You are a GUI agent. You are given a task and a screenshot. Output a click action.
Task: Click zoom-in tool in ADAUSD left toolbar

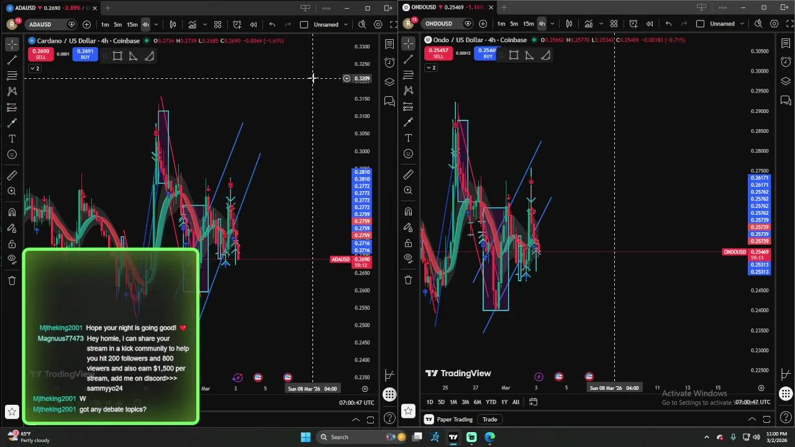pyautogui.click(x=12, y=191)
